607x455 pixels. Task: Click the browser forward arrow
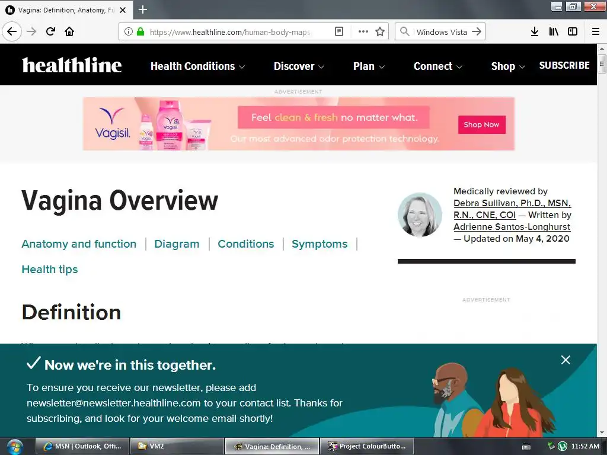pyautogui.click(x=31, y=31)
